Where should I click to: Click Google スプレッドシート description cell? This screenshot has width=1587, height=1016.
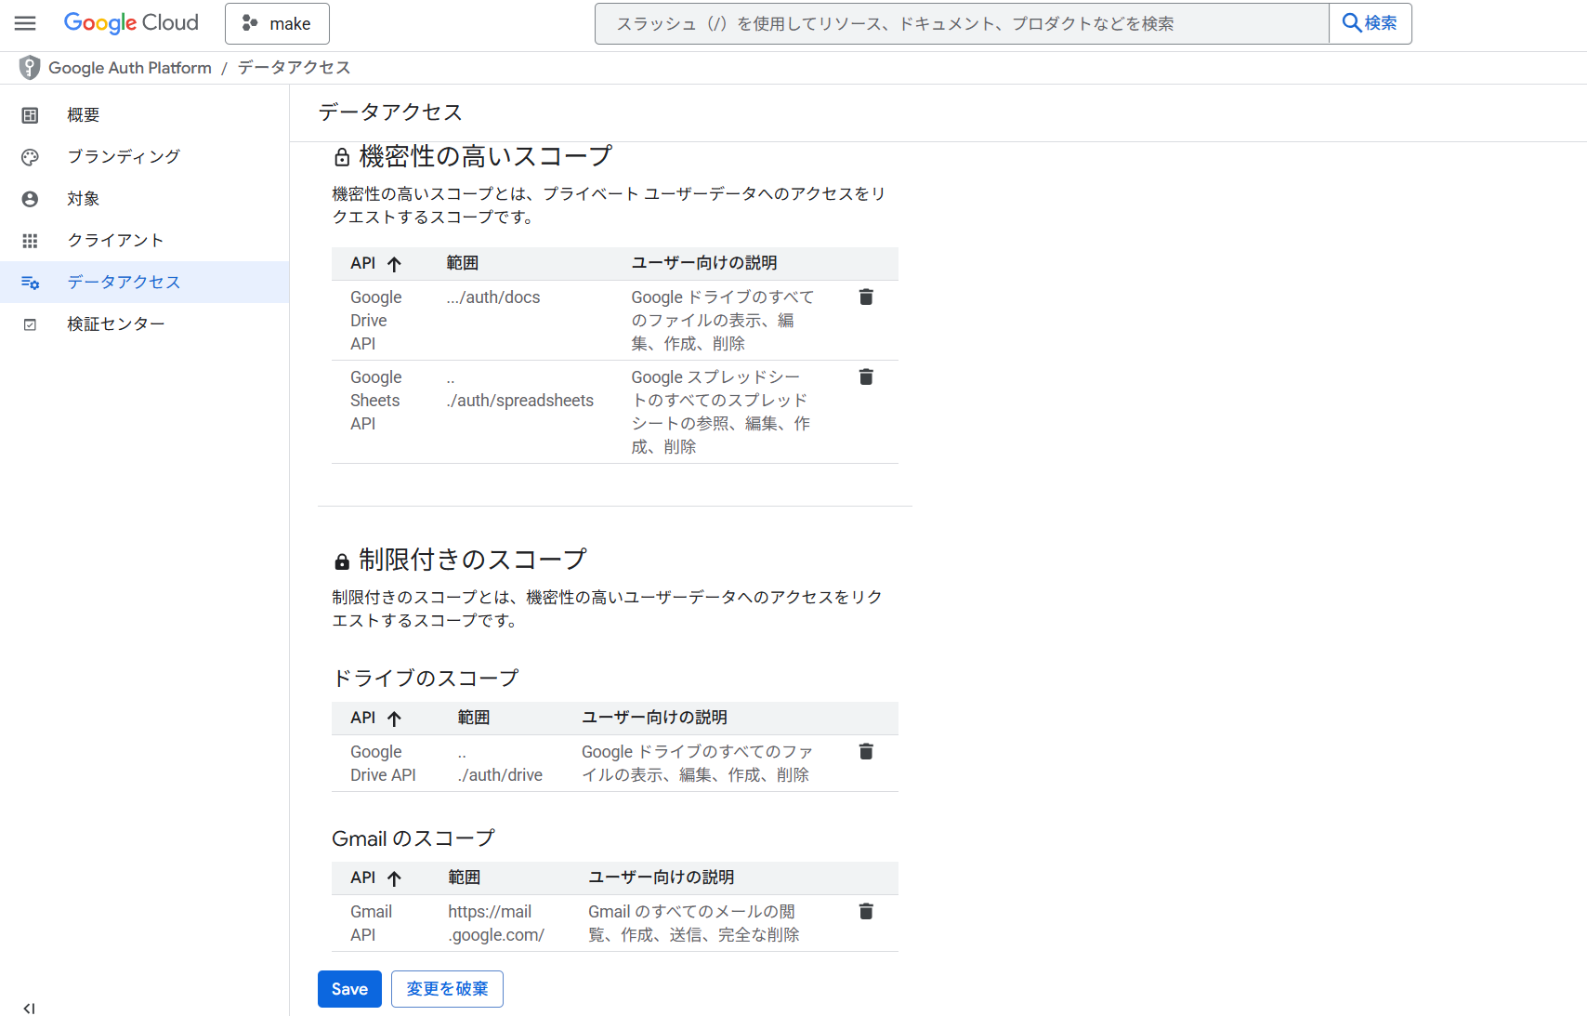721,412
